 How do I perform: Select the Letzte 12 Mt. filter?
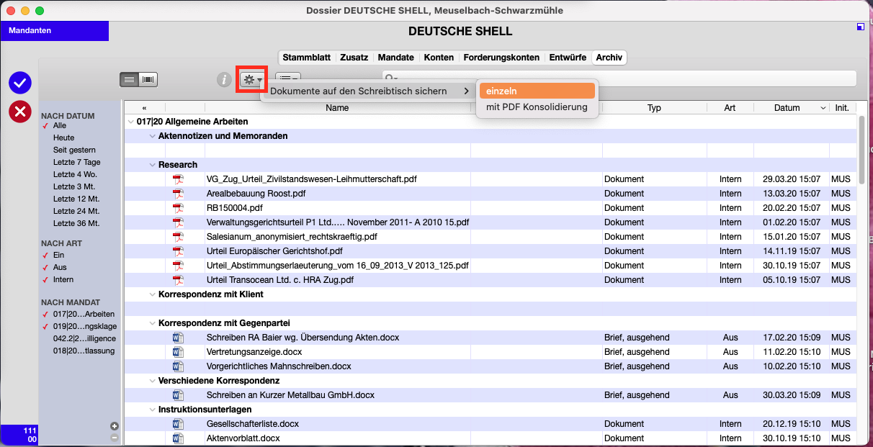coord(76,199)
